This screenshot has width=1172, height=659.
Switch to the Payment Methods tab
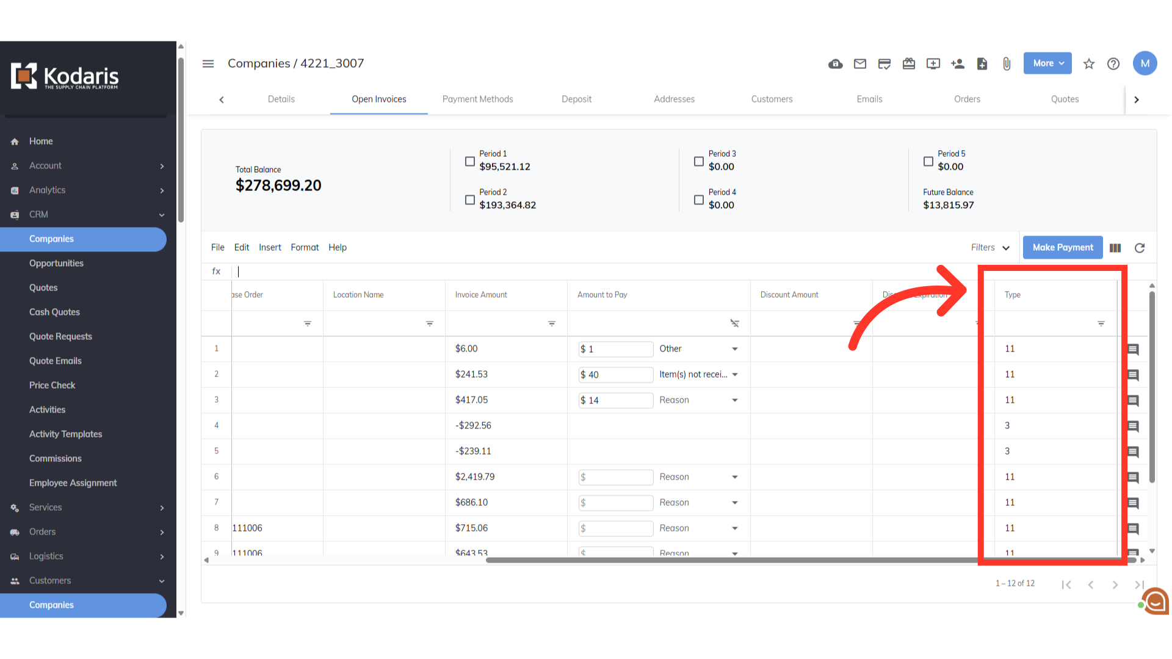[477, 99]
